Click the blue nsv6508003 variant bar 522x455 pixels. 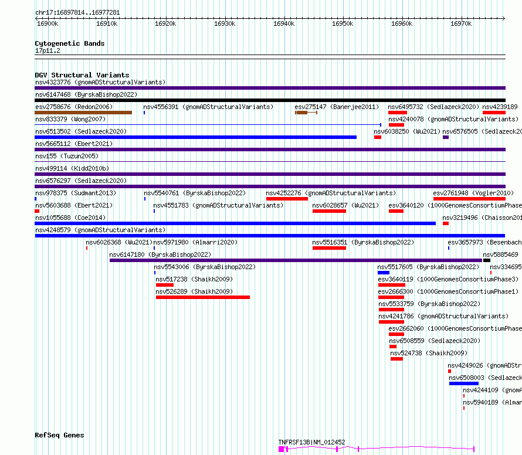click(x=464, y=383)
